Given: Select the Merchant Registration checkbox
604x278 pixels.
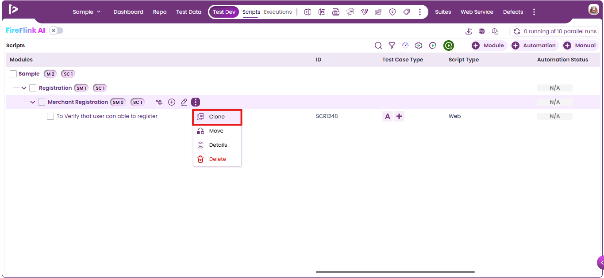Looking at the screenshot, I should click(x=42, y=102).
